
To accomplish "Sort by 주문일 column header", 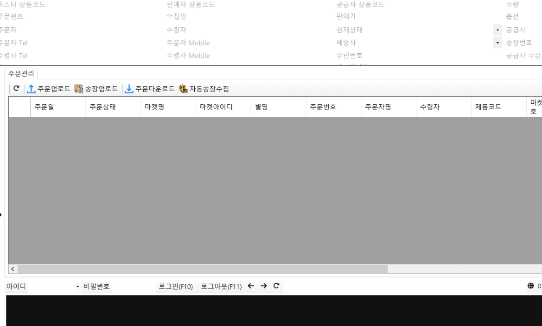I will (x=58, y=107).
